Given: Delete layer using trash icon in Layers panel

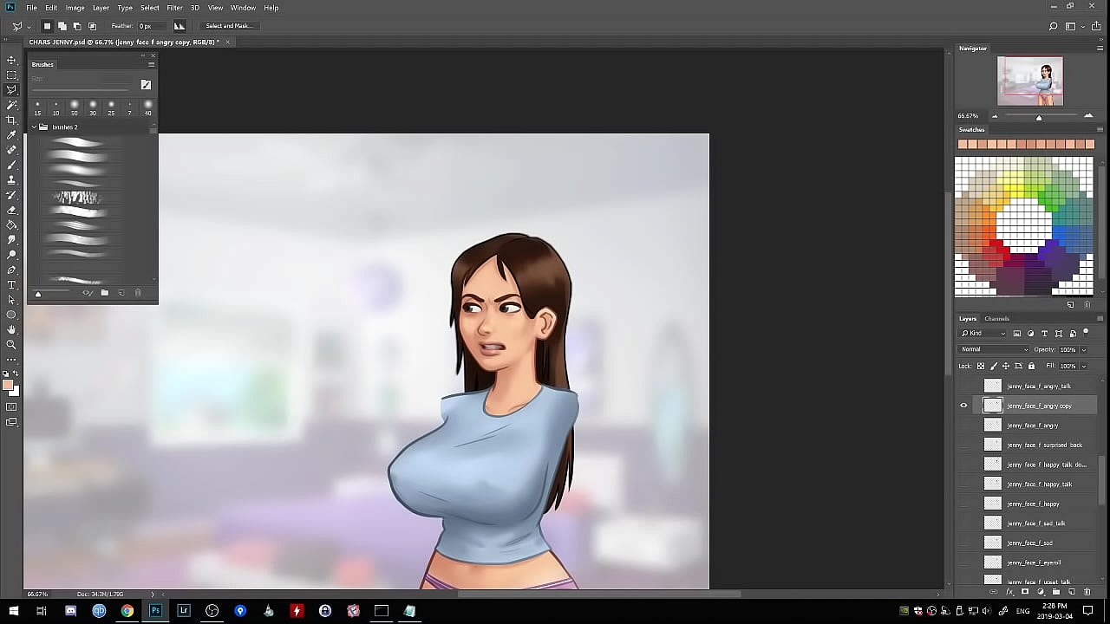Looking at the screenshot, I should point(1087,592).
